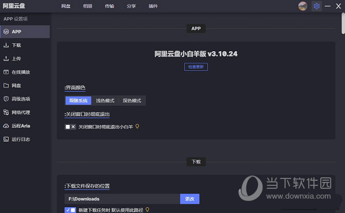Click the 更改 button for download path

click(189, 199)
